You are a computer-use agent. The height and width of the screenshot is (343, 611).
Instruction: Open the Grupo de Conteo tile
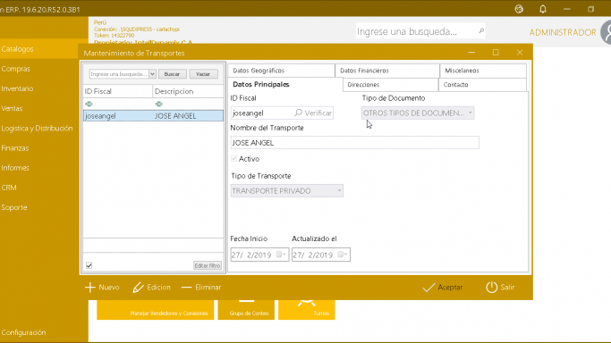(246, 310)
